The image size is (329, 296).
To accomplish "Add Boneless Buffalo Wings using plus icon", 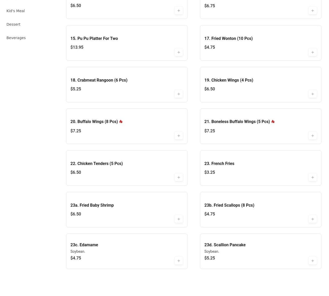I will (x=313, y=136).
